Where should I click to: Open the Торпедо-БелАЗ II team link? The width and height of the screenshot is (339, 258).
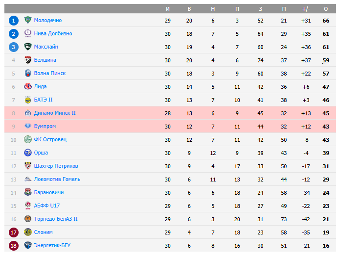click(56, 219)
